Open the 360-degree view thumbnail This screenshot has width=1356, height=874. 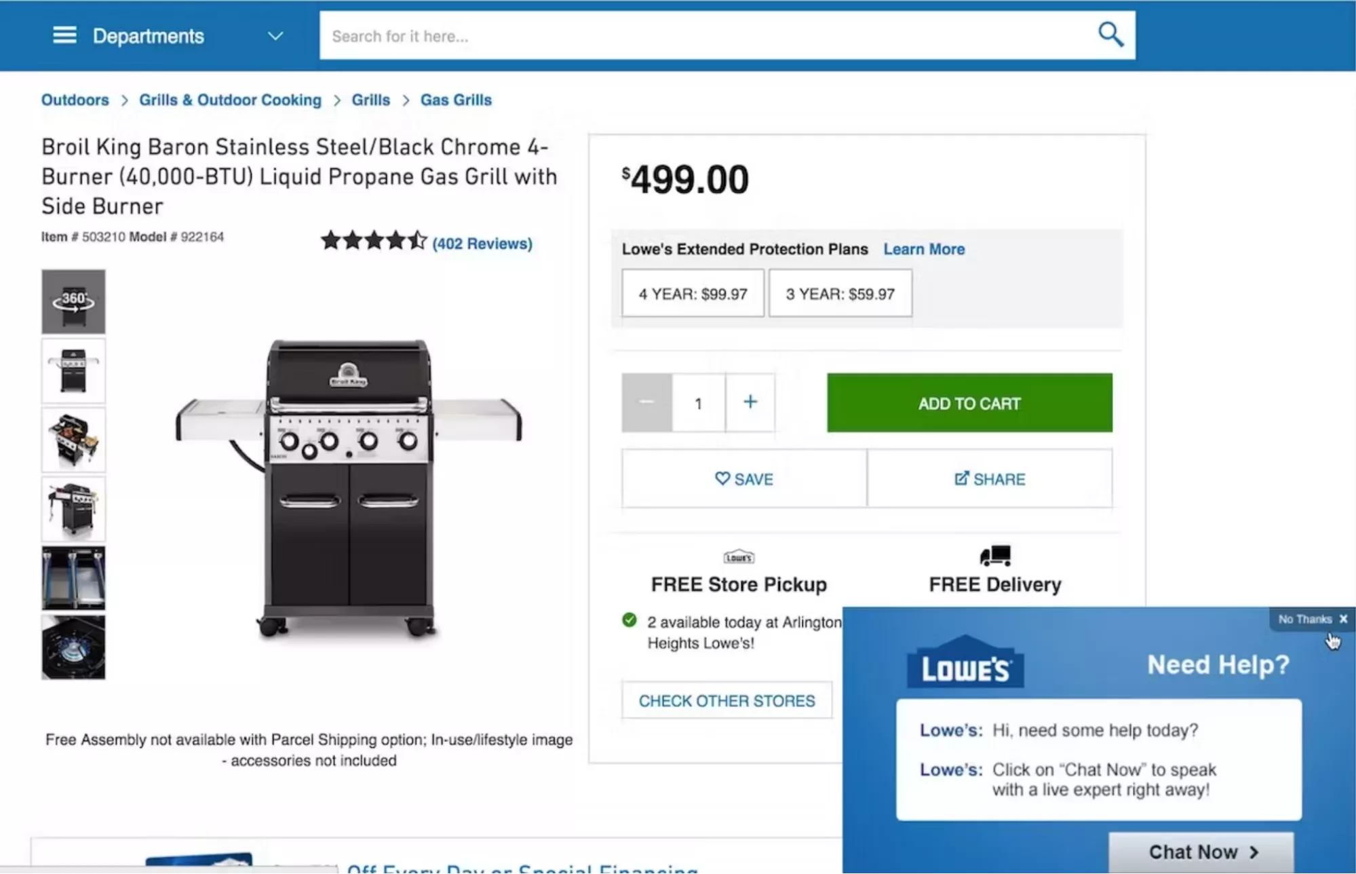click(73, 301)
